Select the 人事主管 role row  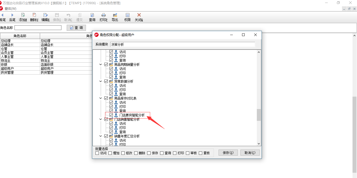[x=46, y=57]
